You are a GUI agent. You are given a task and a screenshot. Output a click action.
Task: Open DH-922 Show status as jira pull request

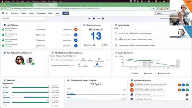click(x=151, y=84)
